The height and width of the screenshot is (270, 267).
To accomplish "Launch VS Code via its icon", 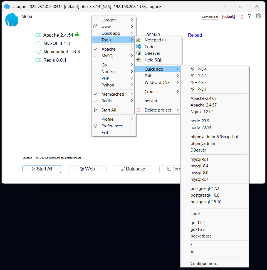I will (138, 46).
